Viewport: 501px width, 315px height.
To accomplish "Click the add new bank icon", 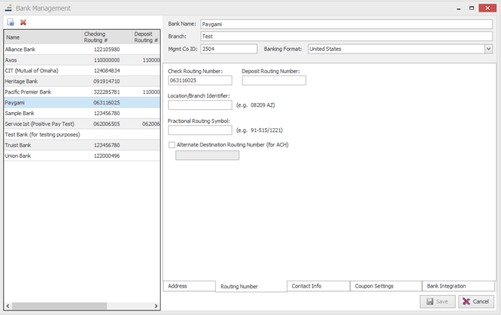I will tap(11, 22).
